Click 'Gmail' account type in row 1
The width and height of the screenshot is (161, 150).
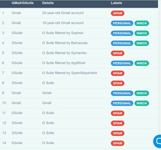[16, 13]
